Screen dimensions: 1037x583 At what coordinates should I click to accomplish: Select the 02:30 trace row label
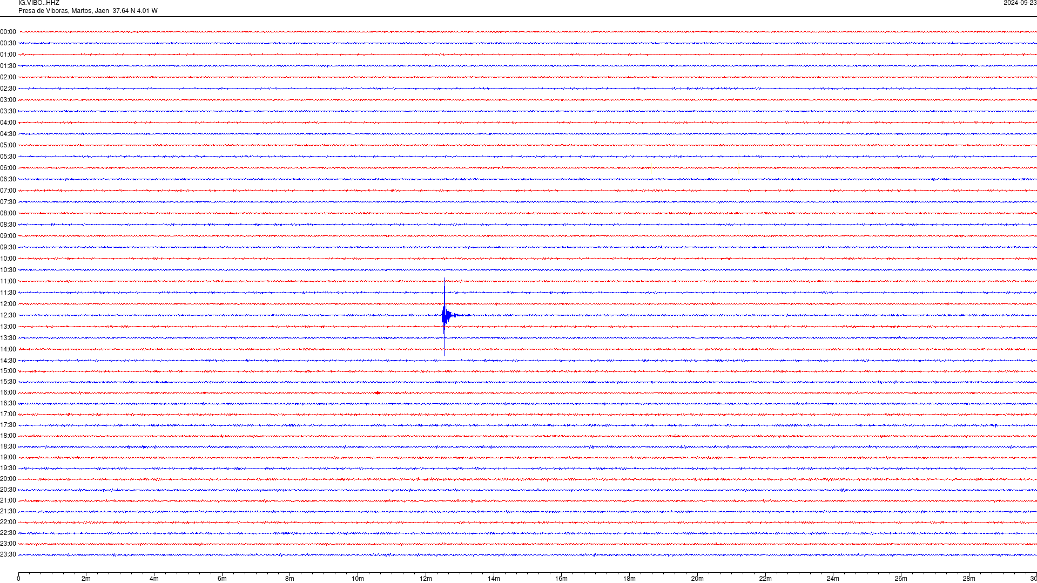coord(8,89)
